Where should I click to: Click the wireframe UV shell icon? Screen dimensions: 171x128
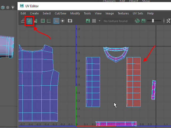tap(23, 21)
